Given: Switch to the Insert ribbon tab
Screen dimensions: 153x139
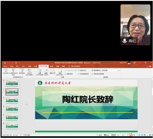Looking at the screenshot, I should coord(17,66).
